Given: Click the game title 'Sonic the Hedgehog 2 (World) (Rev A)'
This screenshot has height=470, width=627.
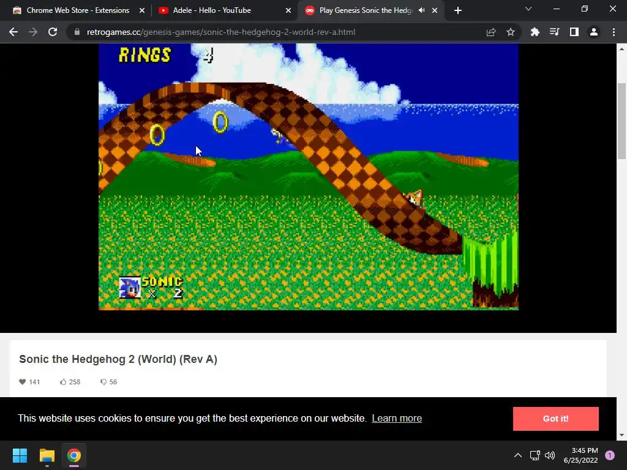Looking at the screenshot, I should pos(118,359).
